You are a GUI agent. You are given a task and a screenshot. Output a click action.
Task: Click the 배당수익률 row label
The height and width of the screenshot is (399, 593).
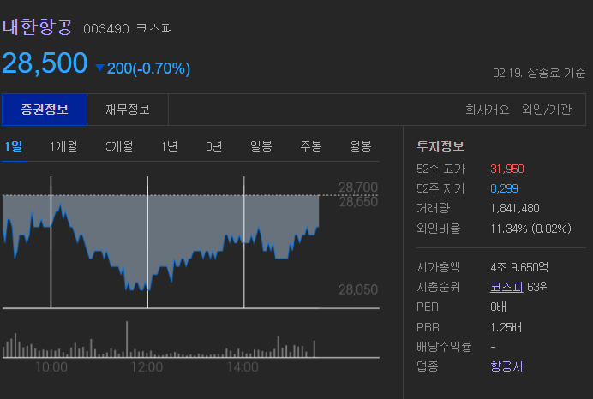pyautogui.click(x=444, y=347)
